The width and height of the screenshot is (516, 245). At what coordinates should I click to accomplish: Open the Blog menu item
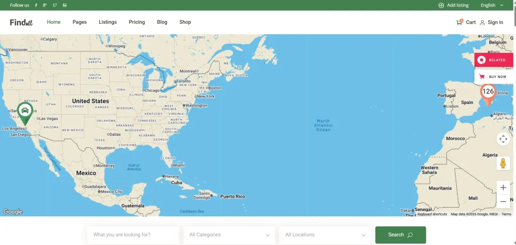tap(162, 22)
